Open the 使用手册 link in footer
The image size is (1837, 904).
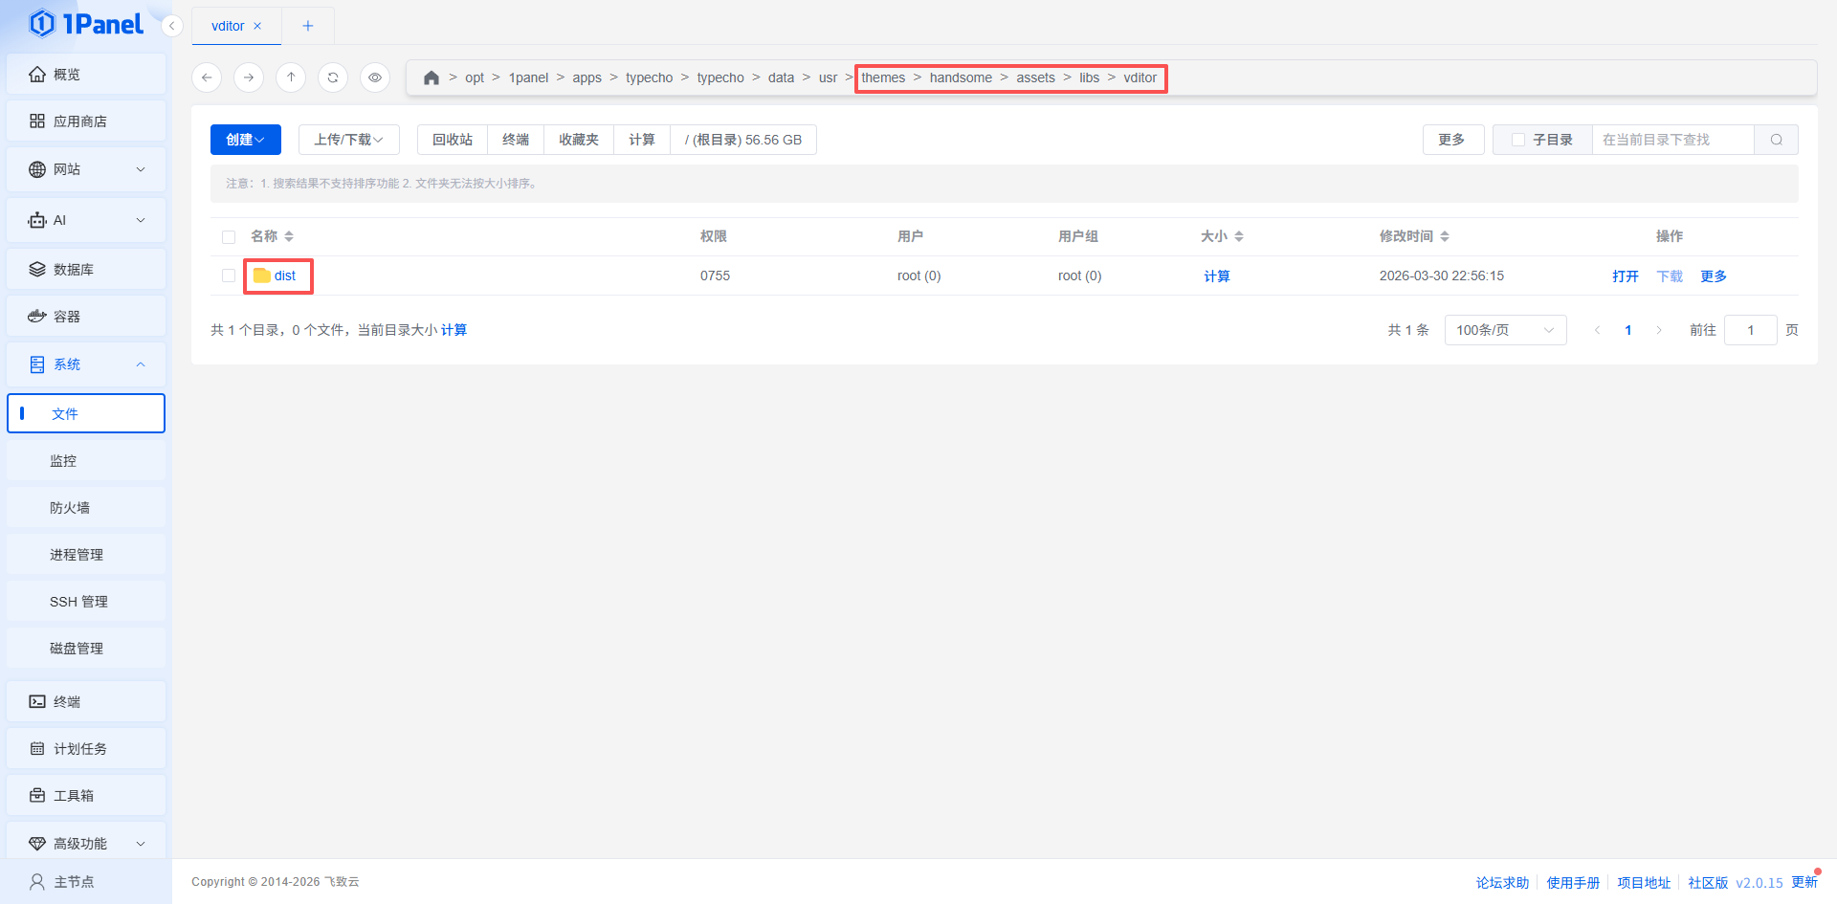[1573, 882]
